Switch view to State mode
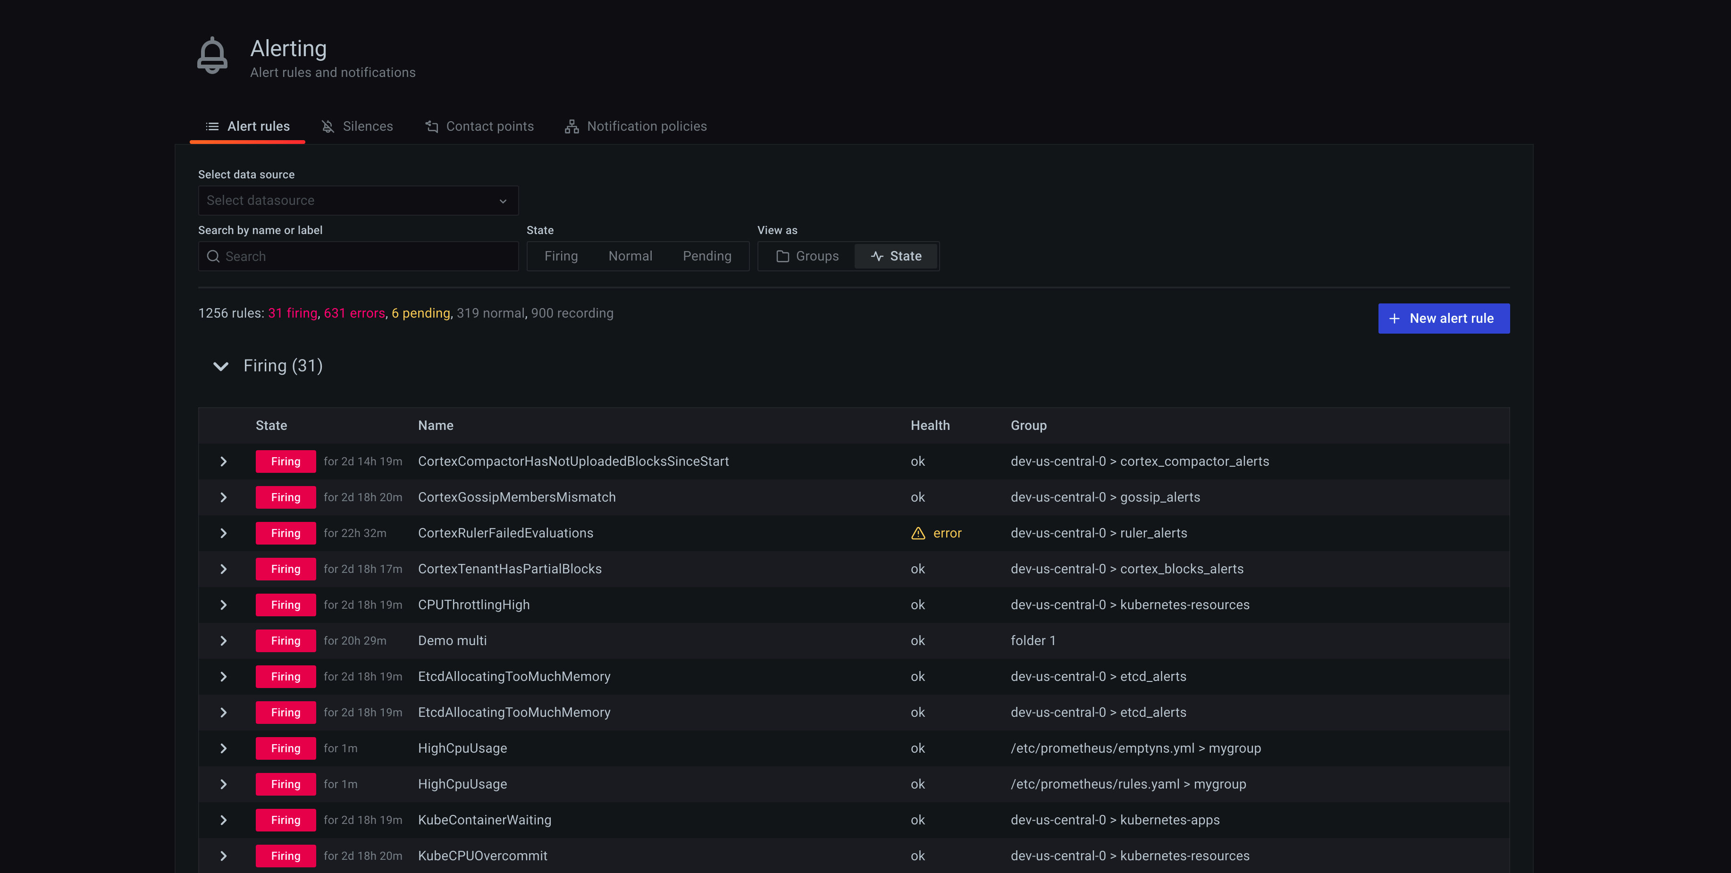Screen dimensions: 1731x873 point(896,256)
